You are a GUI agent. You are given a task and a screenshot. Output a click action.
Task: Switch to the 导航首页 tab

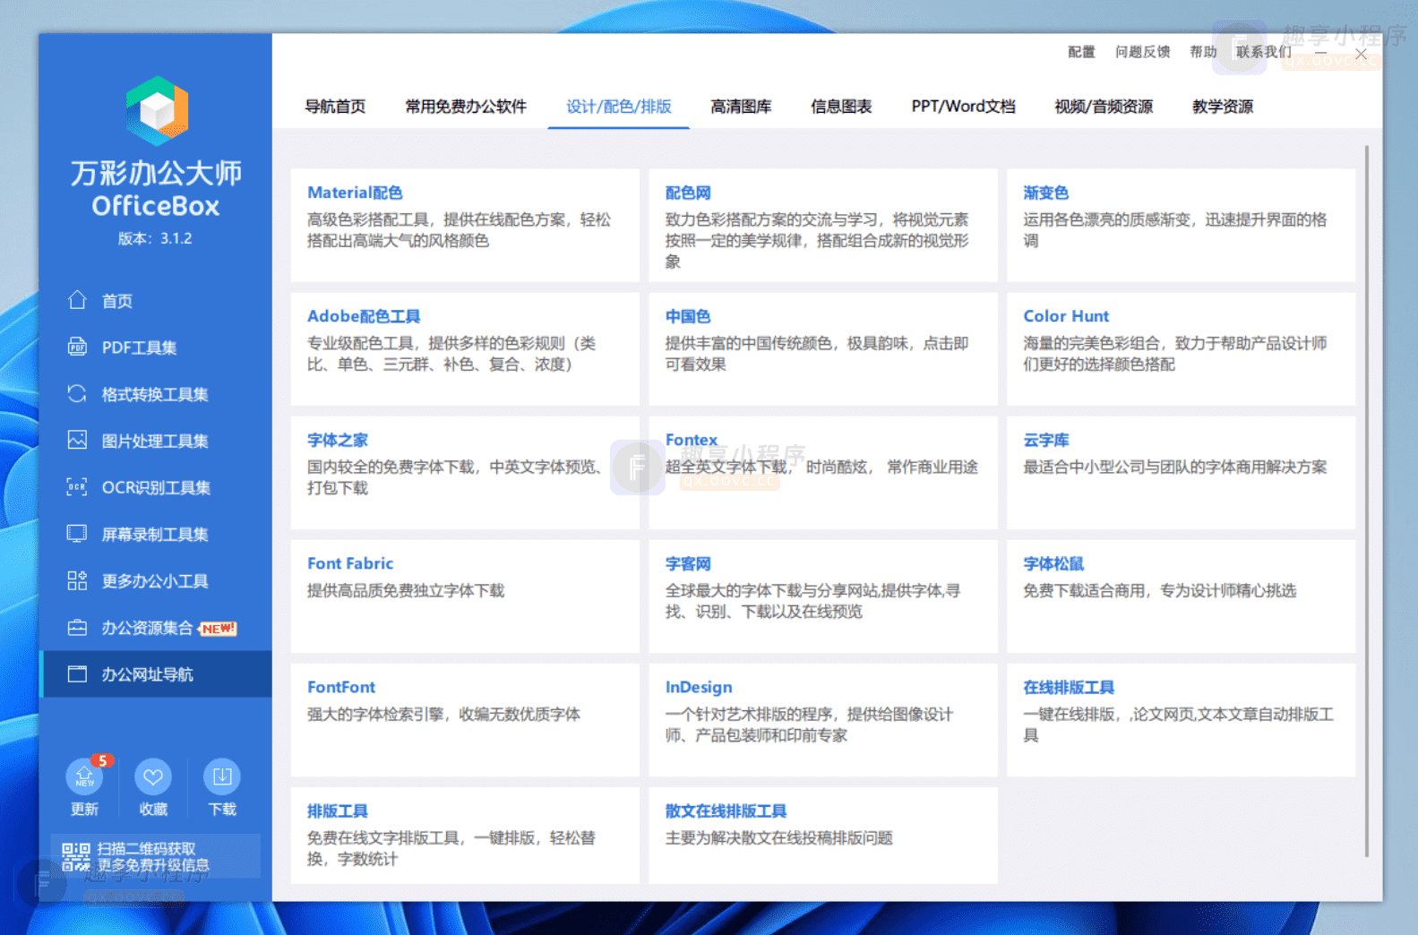[335, 107]
